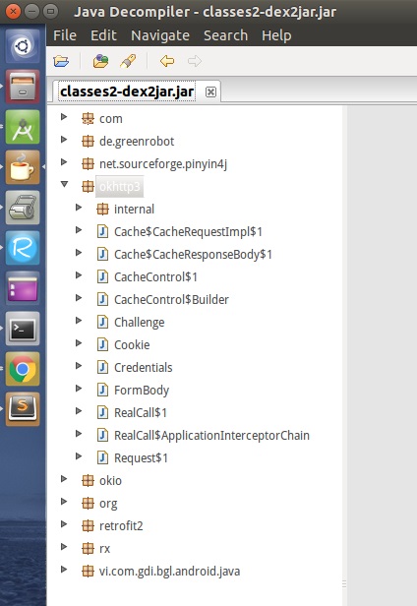Click the Open File toolbar icon
Image resolution: width=417 pixels, height=606 pixels.
(x=61, y=61)
